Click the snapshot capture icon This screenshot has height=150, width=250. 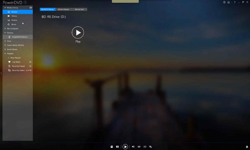click(117, 147)
